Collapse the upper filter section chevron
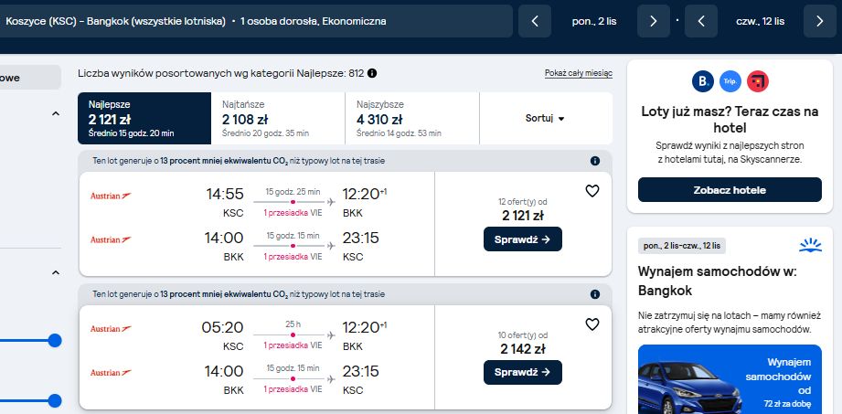This screenshot has height=414, width=842. click(x=55, y=114)
